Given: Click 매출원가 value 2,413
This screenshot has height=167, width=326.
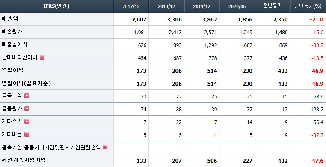Looking at the screenshot, I should tap(175, 33).
